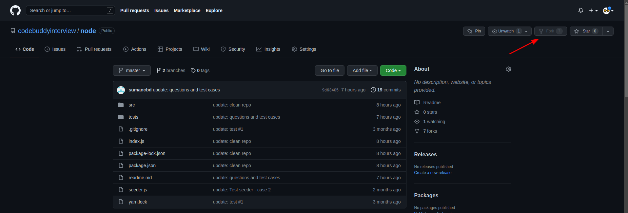Click the search or jump to field

click(70, 10)
